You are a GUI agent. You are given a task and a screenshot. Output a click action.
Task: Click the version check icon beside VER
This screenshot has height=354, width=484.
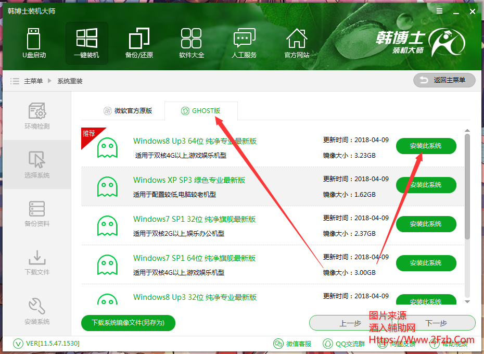(x=18, y=344)
